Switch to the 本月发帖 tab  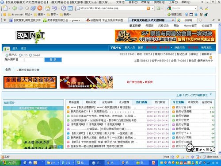(x=193, y=102)
